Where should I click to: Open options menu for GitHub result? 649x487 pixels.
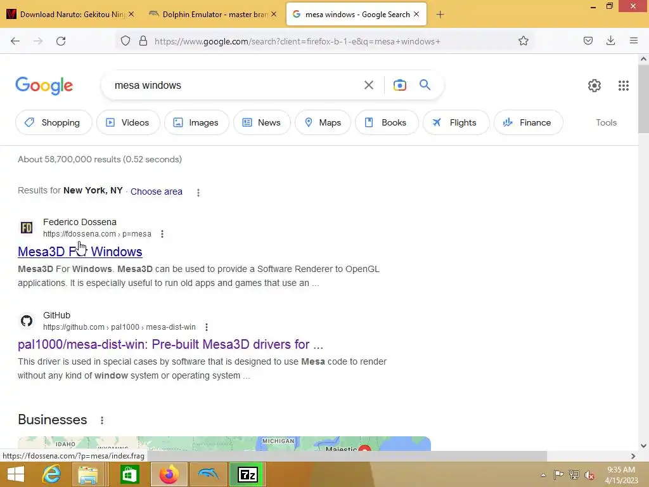tap(206, 327)
